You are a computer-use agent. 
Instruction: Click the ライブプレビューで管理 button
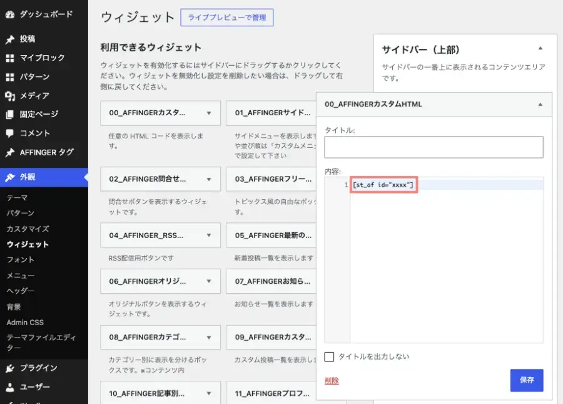[x=227, y=18]
